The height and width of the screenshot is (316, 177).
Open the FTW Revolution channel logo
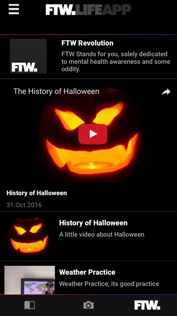(28, 56)
